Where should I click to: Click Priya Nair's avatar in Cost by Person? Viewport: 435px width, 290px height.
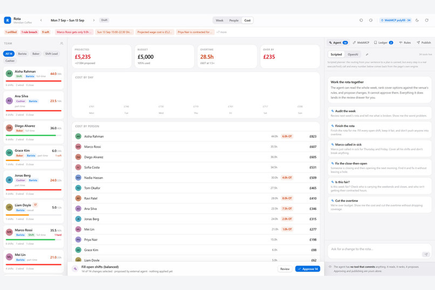point(78,239)
